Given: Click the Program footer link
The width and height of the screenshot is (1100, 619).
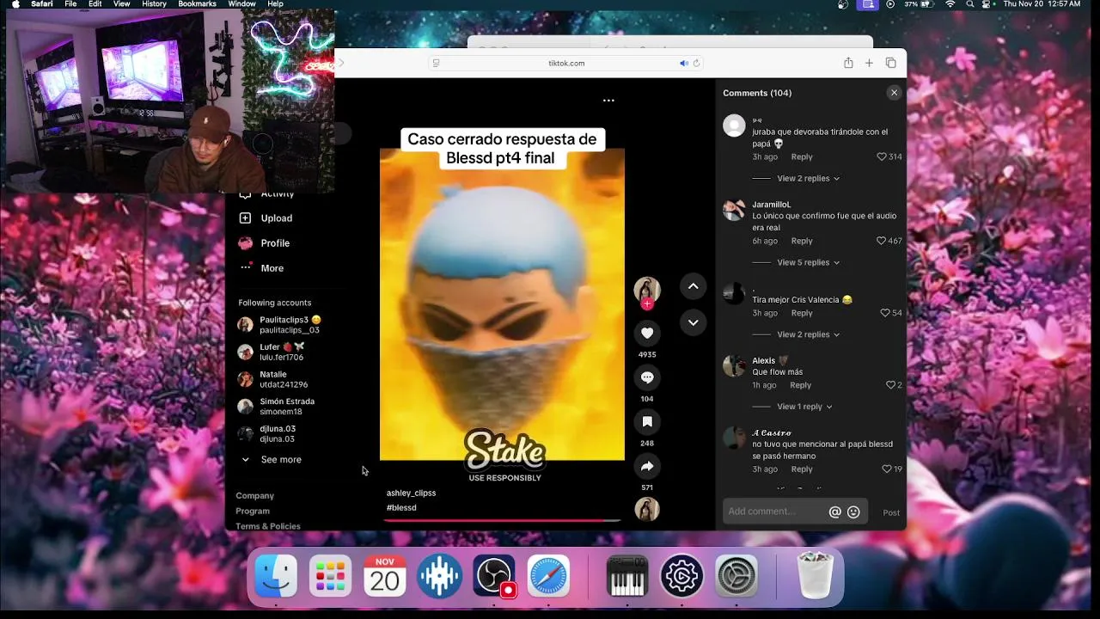Looking at the screenshot, I should tap(253, 512).
